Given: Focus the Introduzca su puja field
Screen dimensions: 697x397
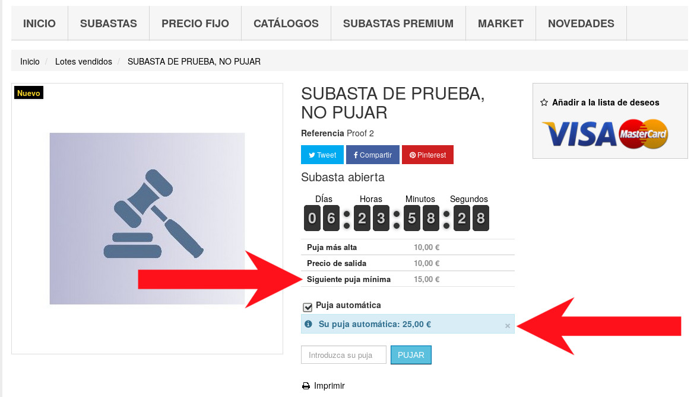Looking at the screenshot, I should 344,355.
